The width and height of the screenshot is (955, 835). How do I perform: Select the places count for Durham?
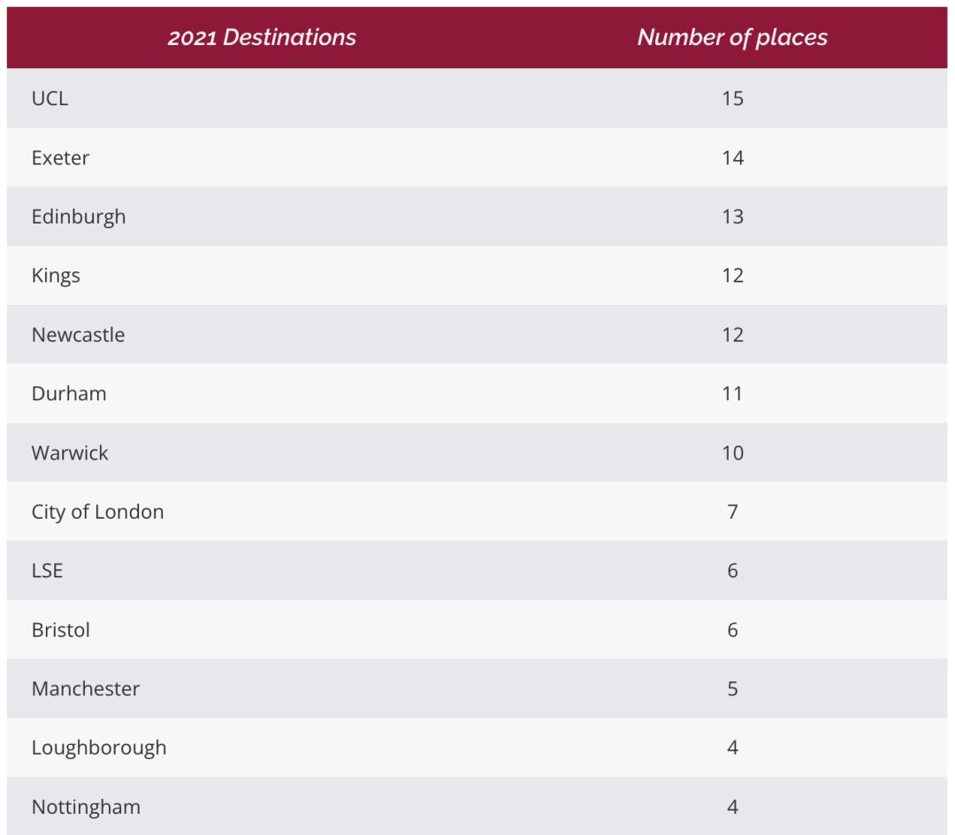[732, 393]
